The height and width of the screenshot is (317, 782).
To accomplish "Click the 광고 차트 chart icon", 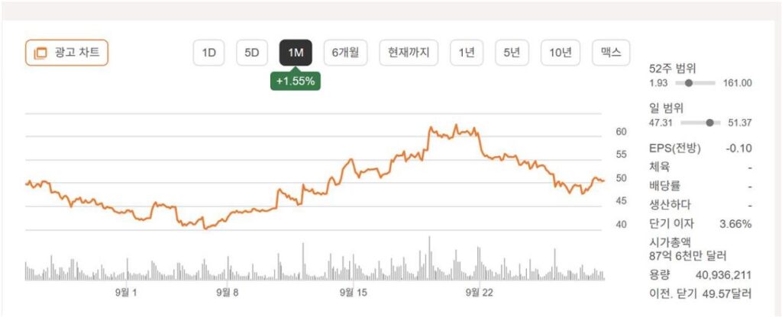I will click(x=41, y=53).
